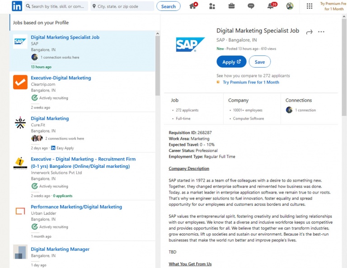
Task: Click the Urban Ladder logo
Action: point(20,211)
